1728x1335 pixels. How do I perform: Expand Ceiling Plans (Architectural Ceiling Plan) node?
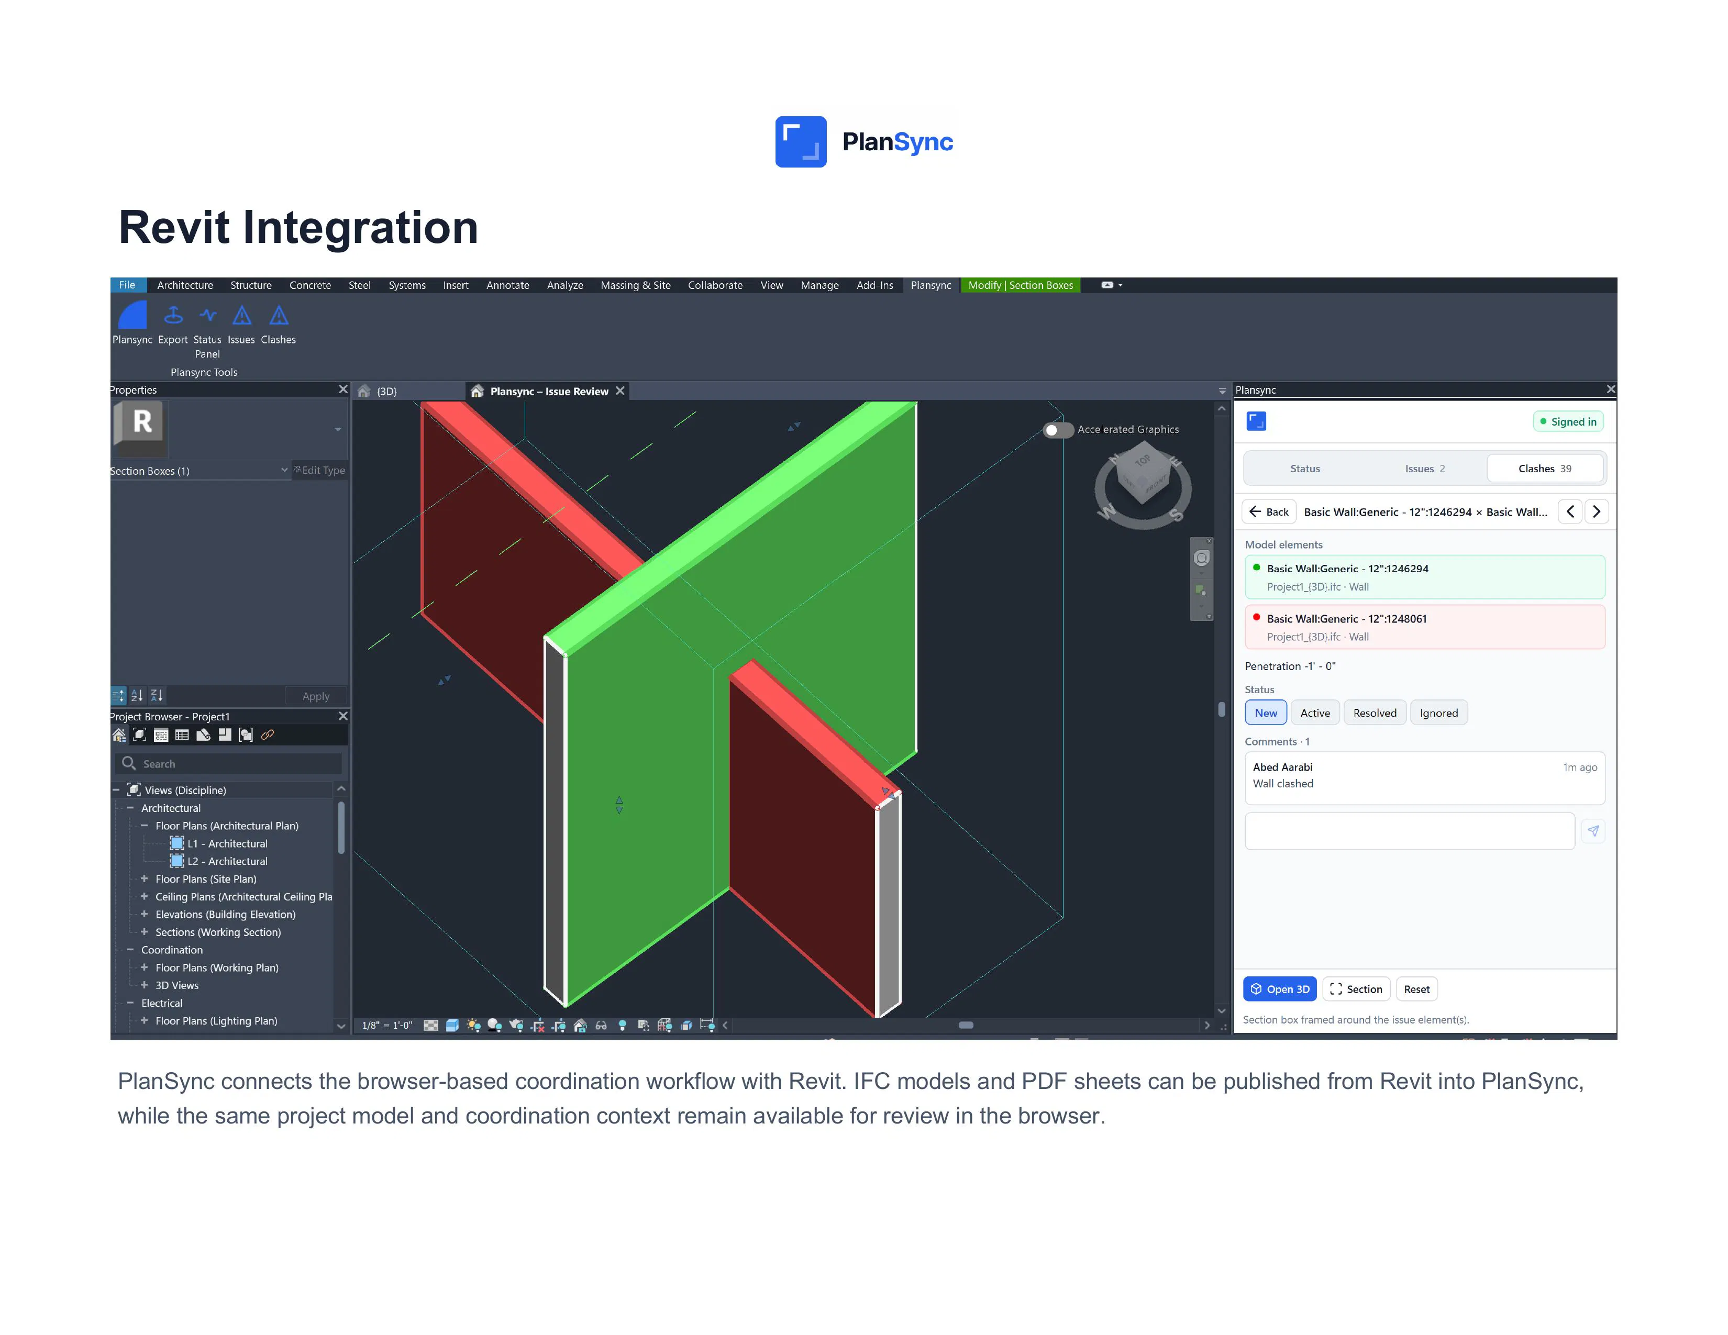point(144,897)
